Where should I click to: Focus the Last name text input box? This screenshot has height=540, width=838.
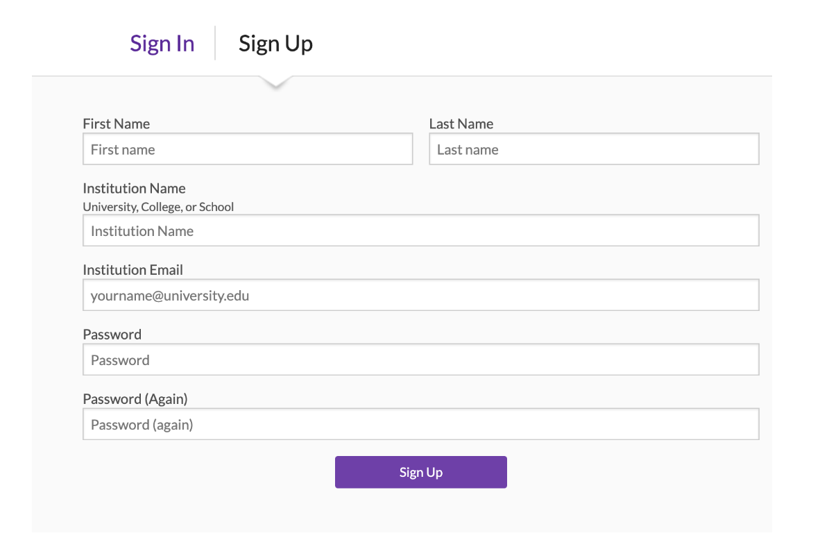click(x=594, y=149)
